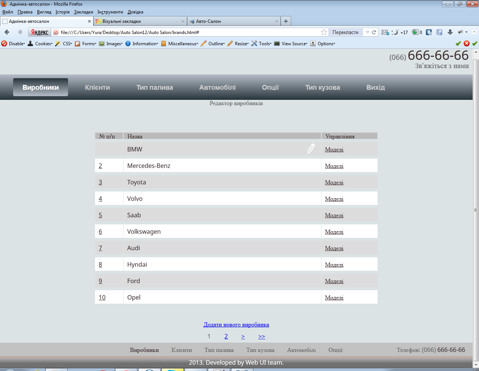Open the Information dropdown menu

tap(142, 43)
